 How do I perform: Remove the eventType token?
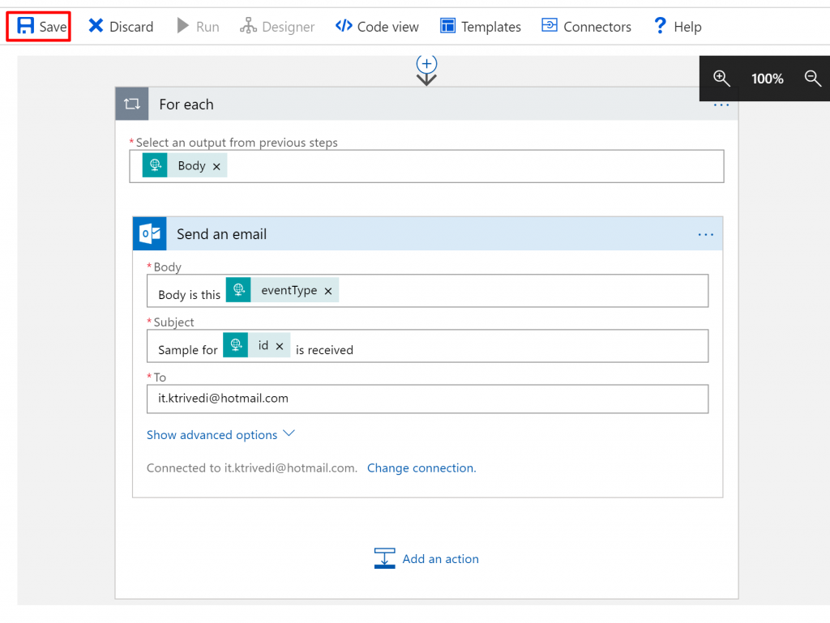328,291
